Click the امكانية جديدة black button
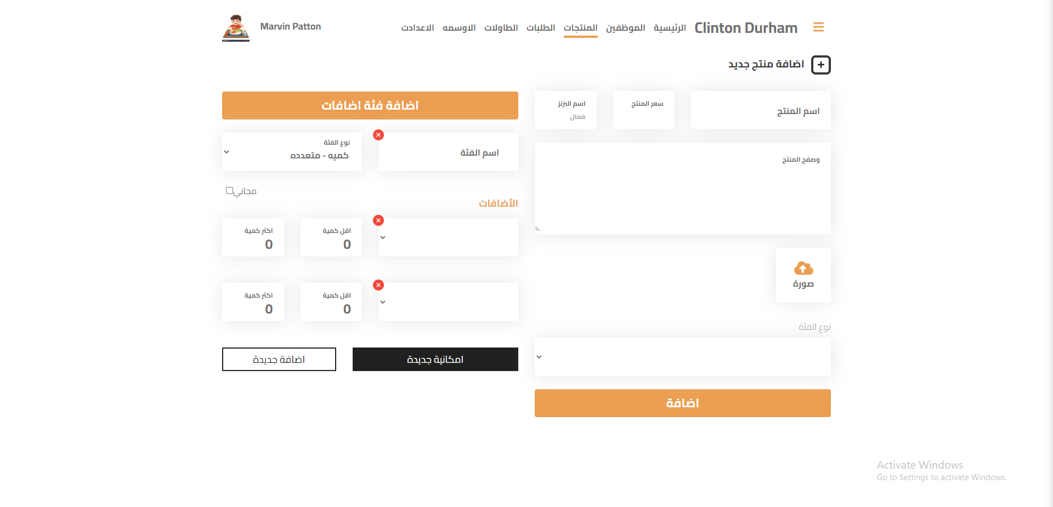Screen dimensions: 1053x507 435,360
